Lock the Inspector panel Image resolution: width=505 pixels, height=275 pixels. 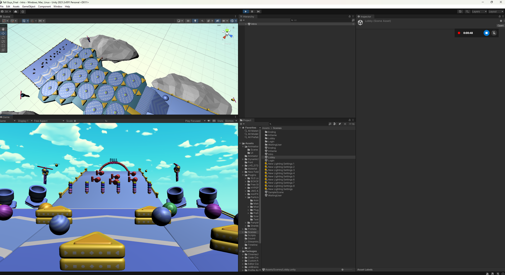coord(500,16)
